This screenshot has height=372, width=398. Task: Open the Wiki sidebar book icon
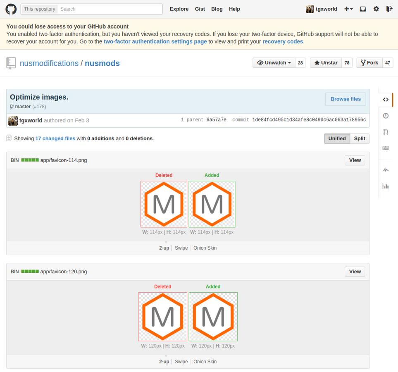pyautogui.click(x=386, y=148)
